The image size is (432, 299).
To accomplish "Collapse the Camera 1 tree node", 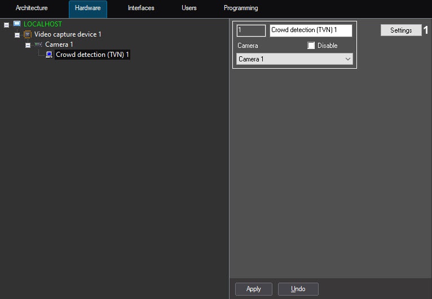I will (x=28, y=45).
